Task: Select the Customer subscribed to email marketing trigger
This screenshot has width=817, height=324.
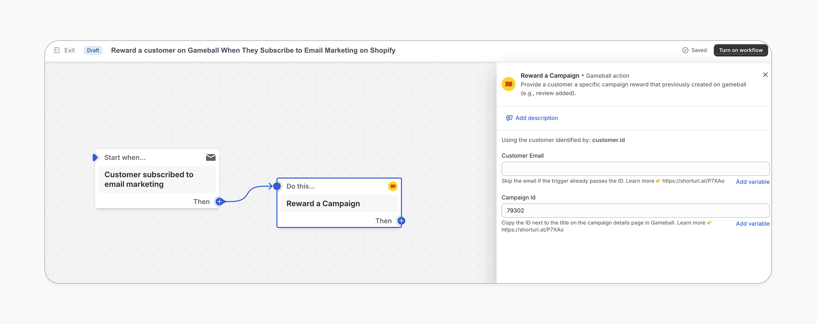Action: pos(149,179)
